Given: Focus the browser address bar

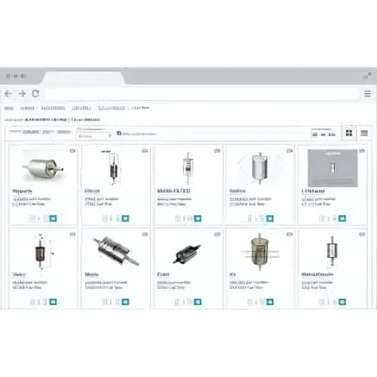Looking at the screenshot, I should point(201,93).
